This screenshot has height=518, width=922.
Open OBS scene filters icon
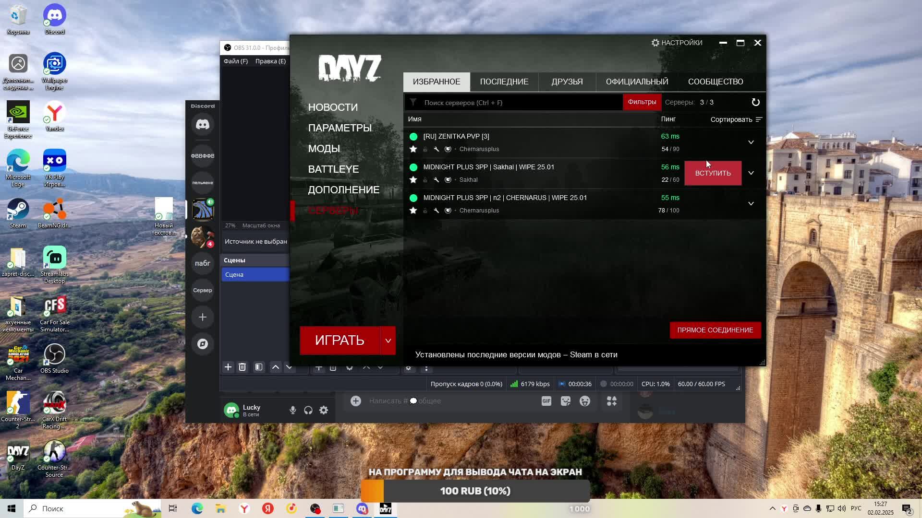259,367
